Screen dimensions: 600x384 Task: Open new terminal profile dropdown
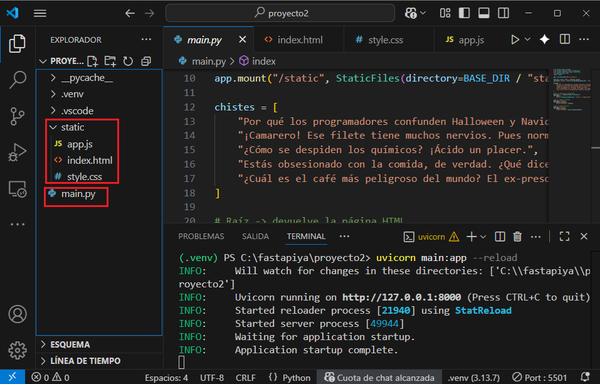(483, 237)
